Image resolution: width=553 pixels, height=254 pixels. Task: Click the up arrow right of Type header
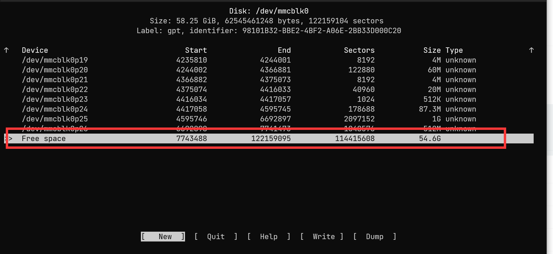(x=531, y=50)
